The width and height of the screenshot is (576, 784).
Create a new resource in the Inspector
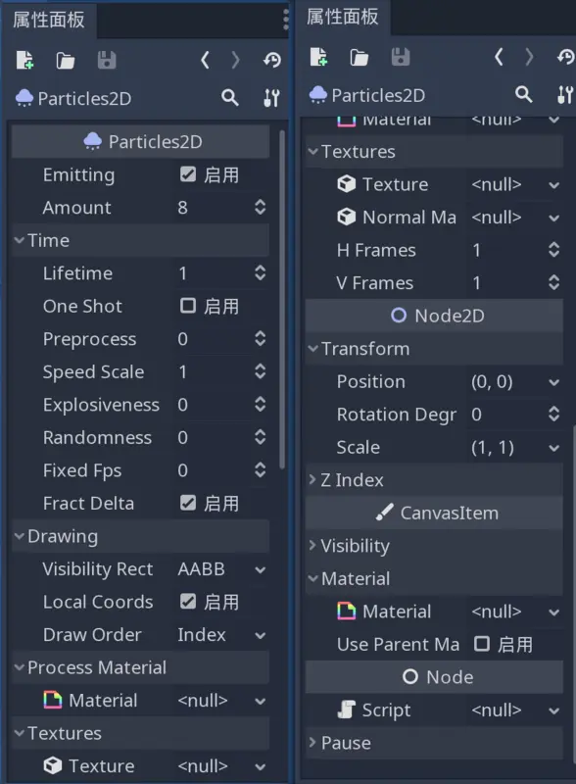(x=24, y=59)
